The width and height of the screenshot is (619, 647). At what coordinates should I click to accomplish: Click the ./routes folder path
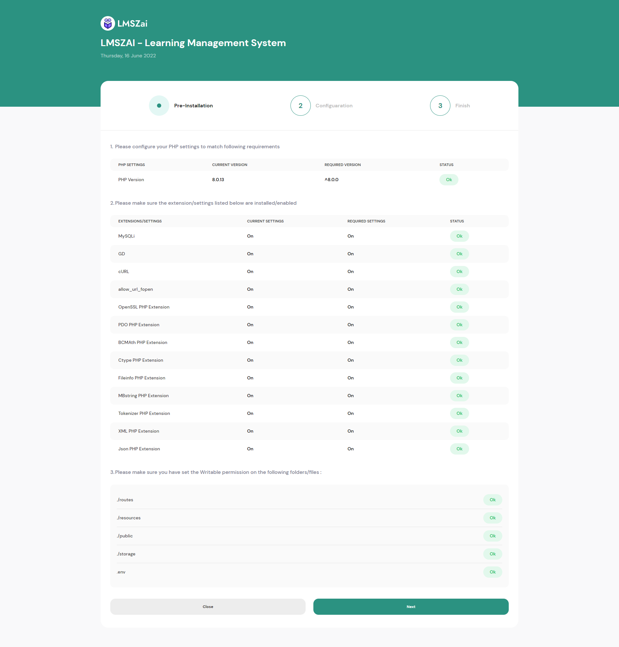(125, 500)
